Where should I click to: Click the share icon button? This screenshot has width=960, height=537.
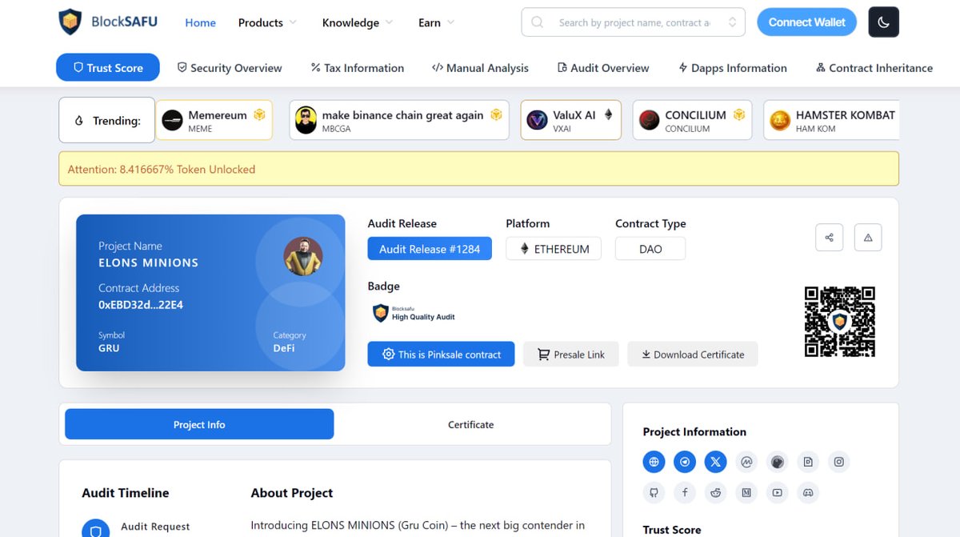pos(830,238)
